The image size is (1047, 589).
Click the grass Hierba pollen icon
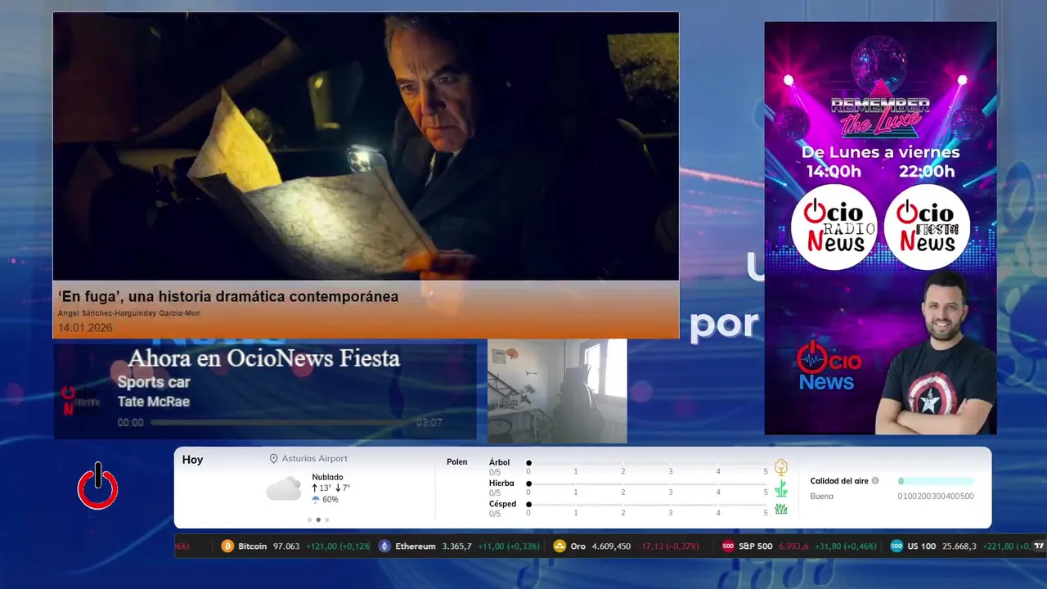click(x=781, y=488)
